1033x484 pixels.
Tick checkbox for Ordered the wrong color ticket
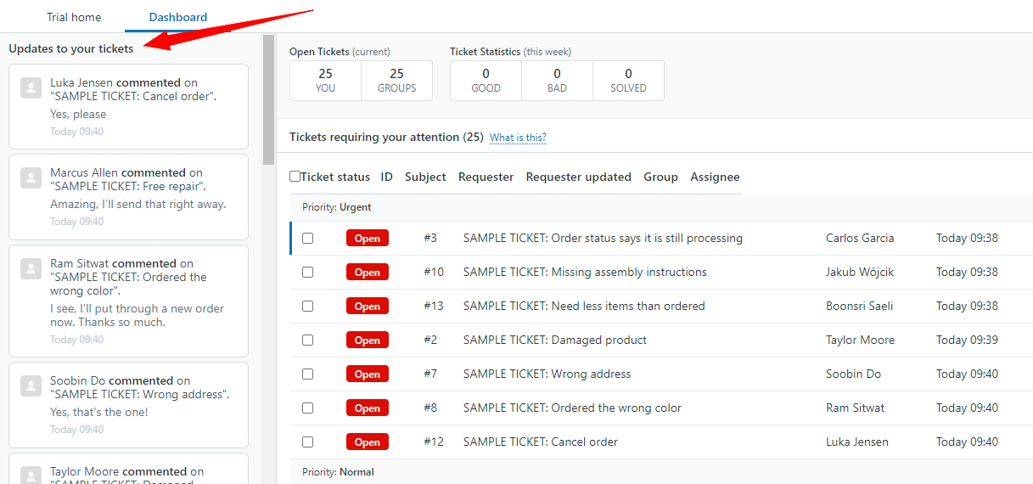coord(307,408)
